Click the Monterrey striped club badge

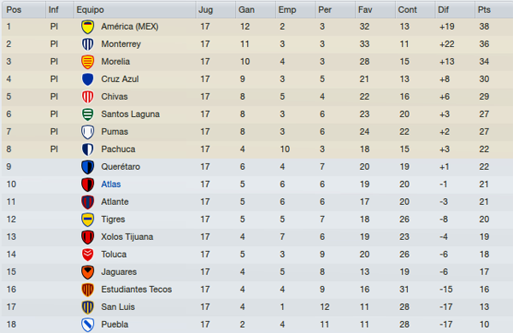tap(87, 44)
